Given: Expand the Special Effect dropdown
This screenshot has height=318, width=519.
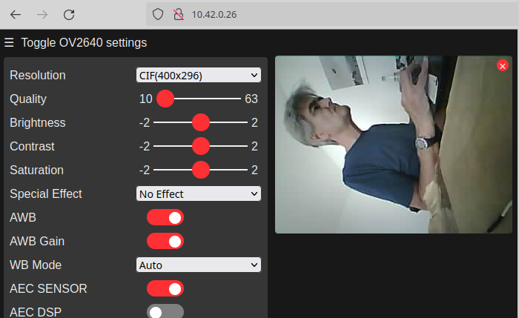Looking at the screenshot, I should click(199, 193).
